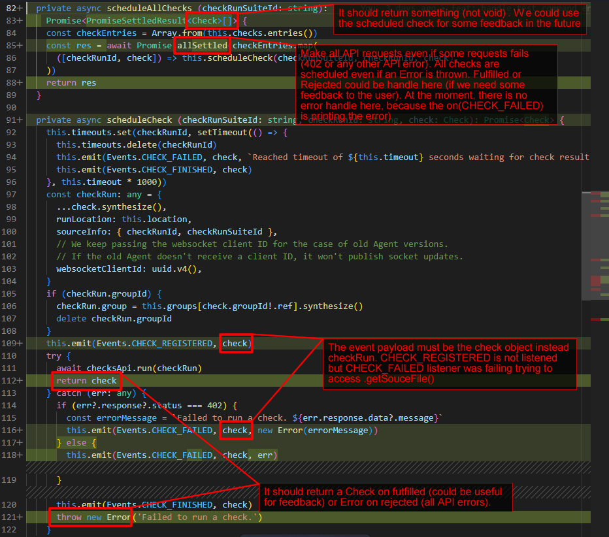
Task: Click 'checkRun.group' assignment on line 106
Action: [91, 306]
